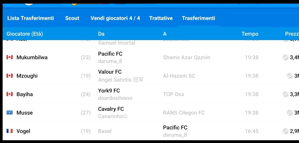Screen dimensions: 299x143
Task: Click the France flag next to Vogel
Action: pos(10,131)
